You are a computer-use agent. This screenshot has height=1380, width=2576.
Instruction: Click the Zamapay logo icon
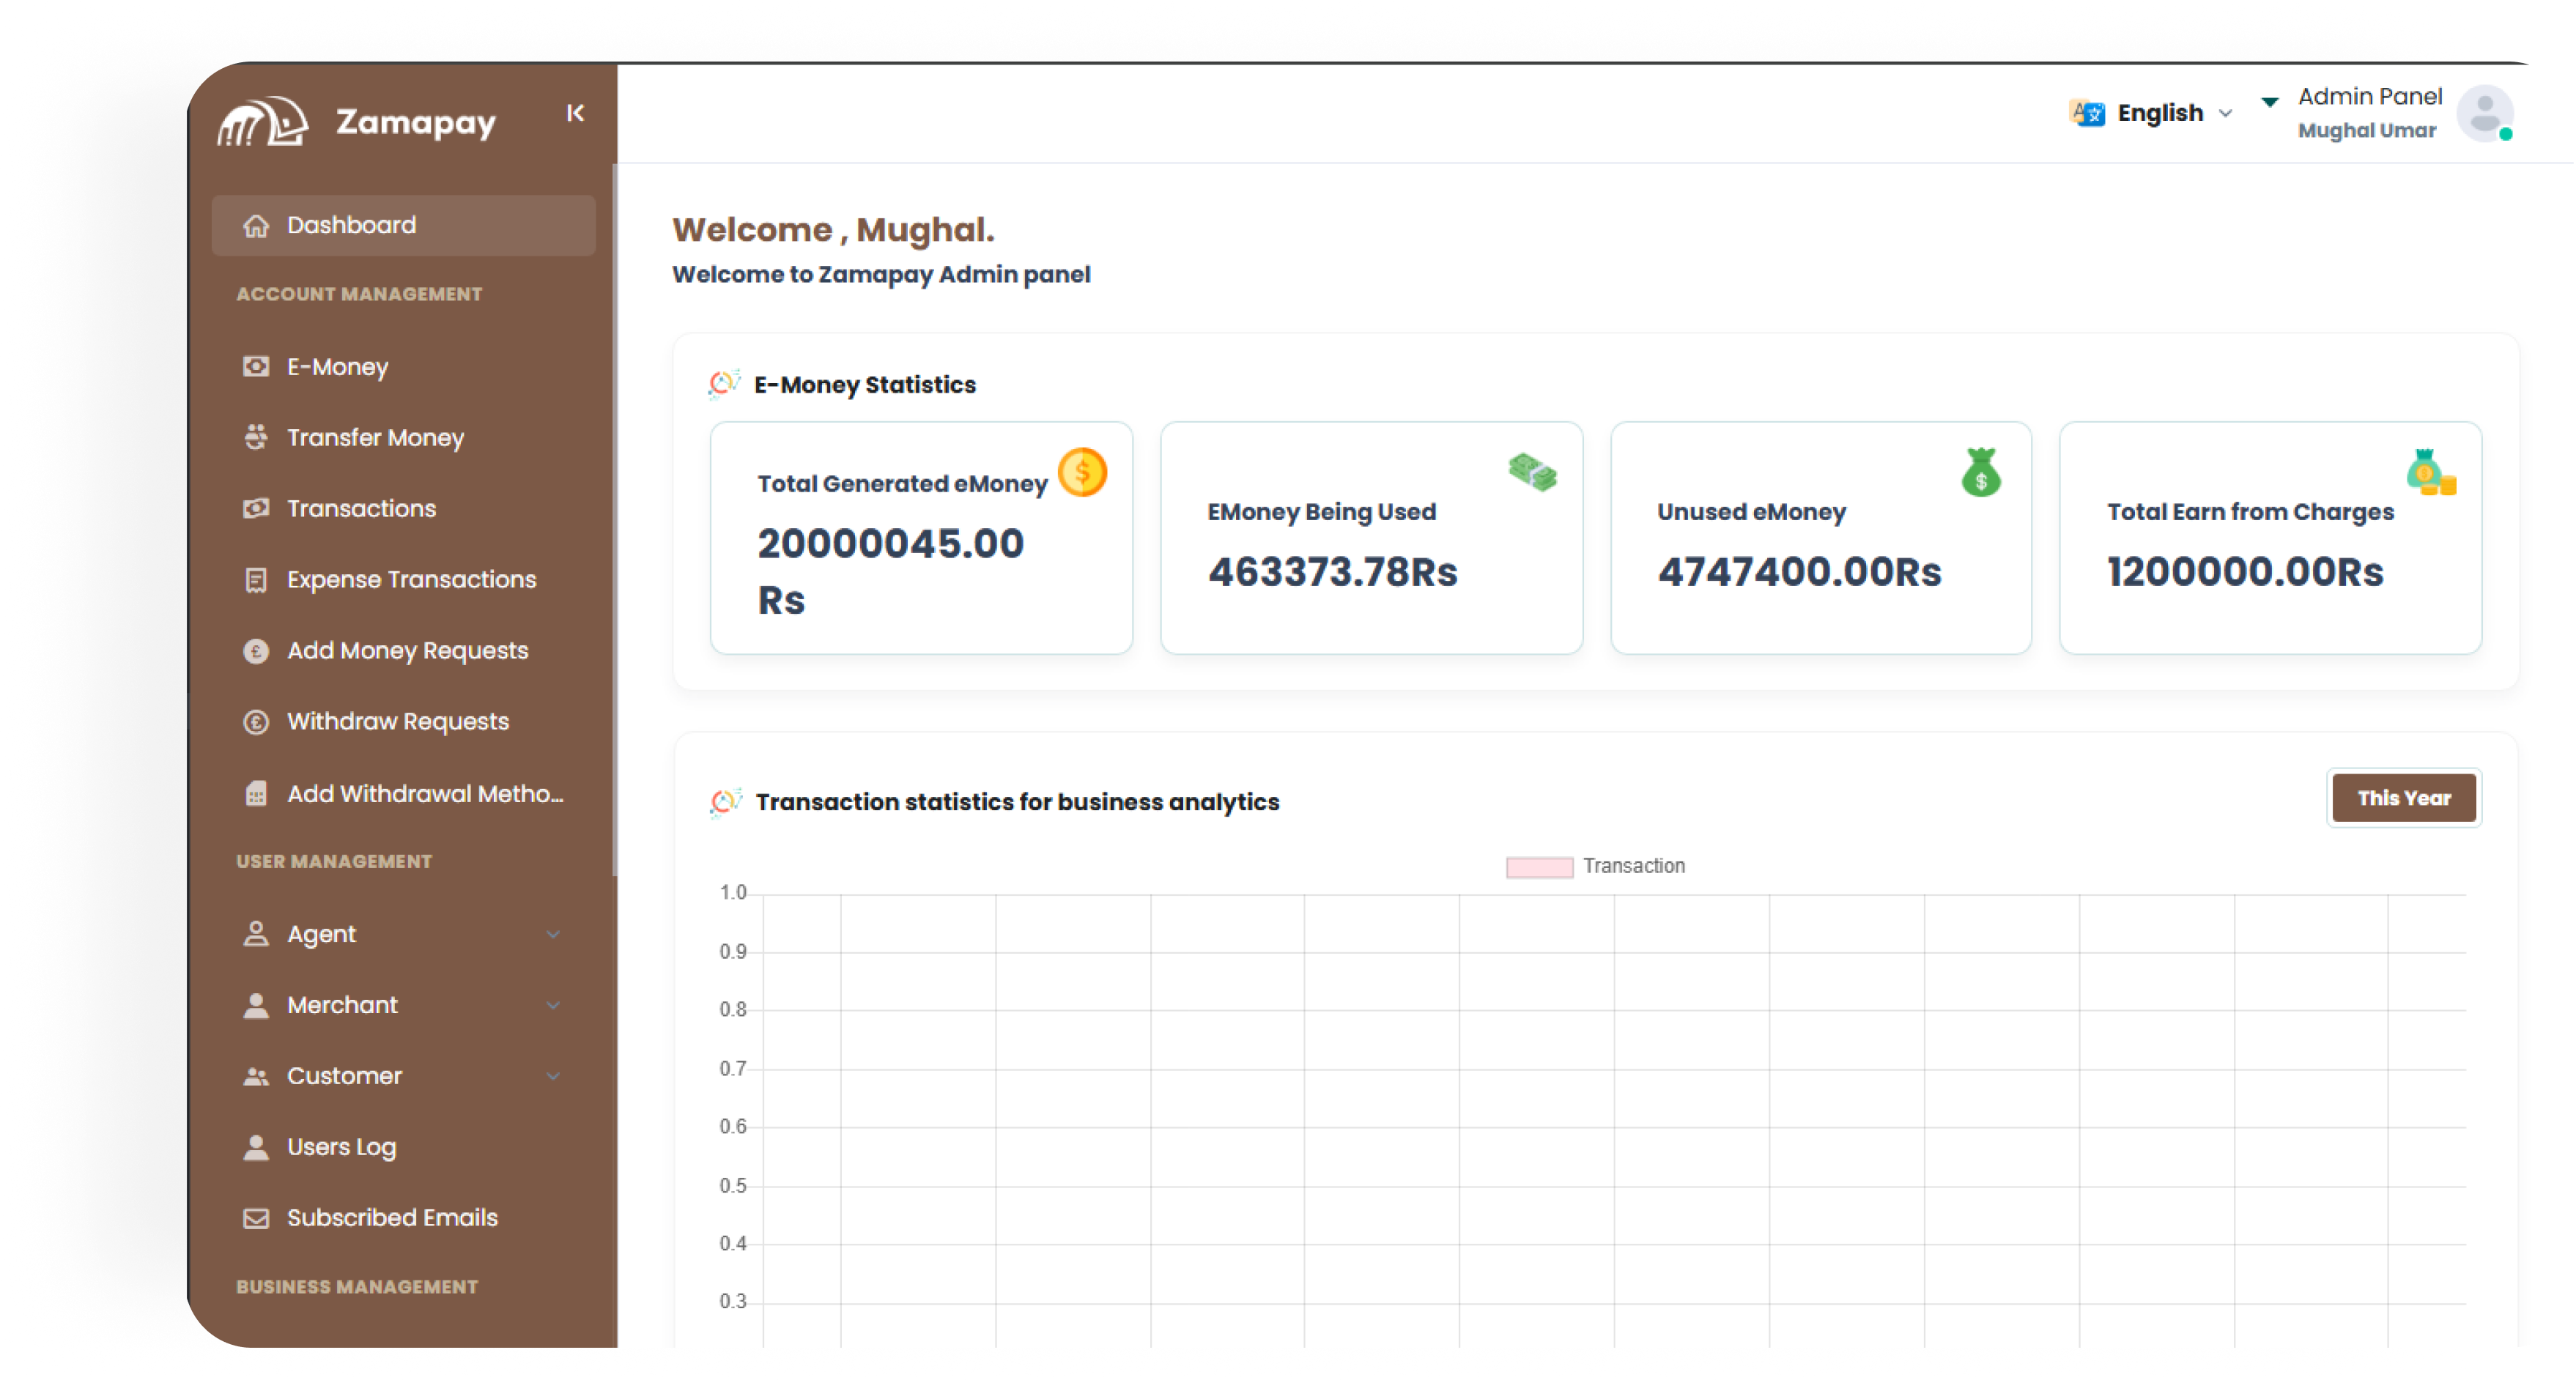263,123
